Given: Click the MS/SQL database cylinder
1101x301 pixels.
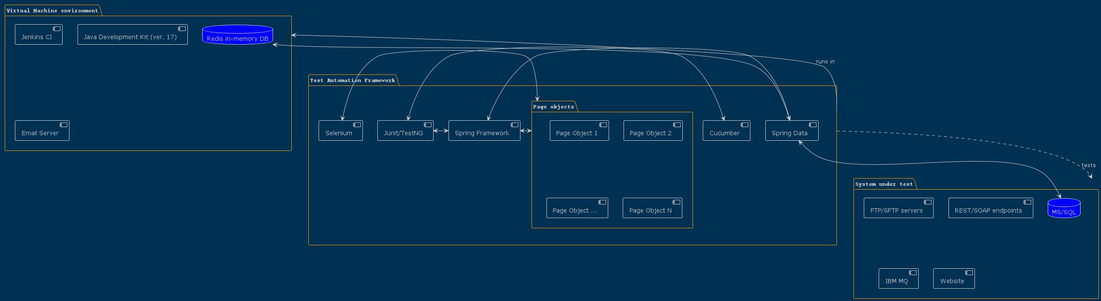Looking at the screenshot, I should 1064,208.
